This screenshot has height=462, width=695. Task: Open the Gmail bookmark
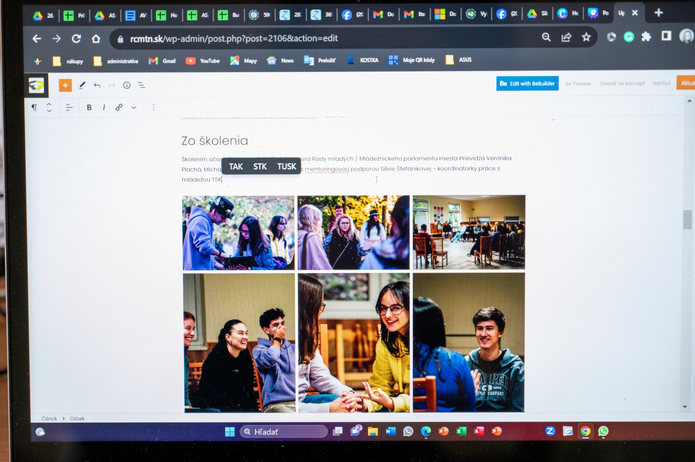tap(162, 61)
